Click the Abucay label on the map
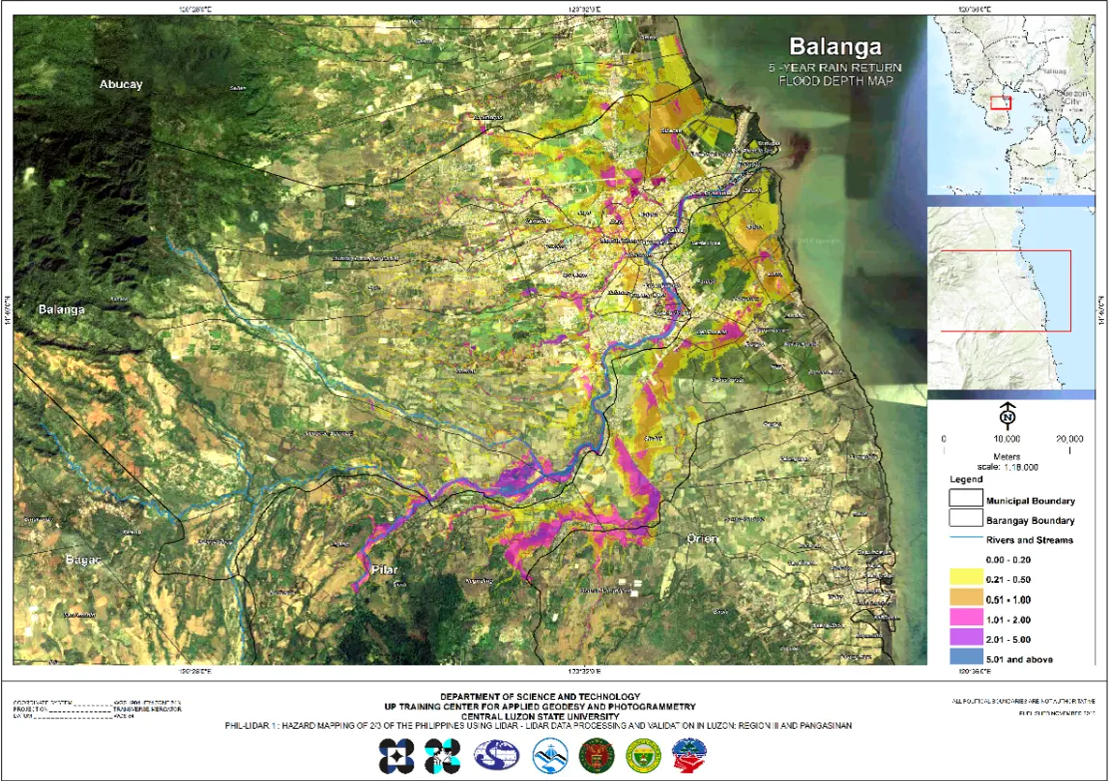The height and width of the screenshot is (781, 1110). pos(121,85)
